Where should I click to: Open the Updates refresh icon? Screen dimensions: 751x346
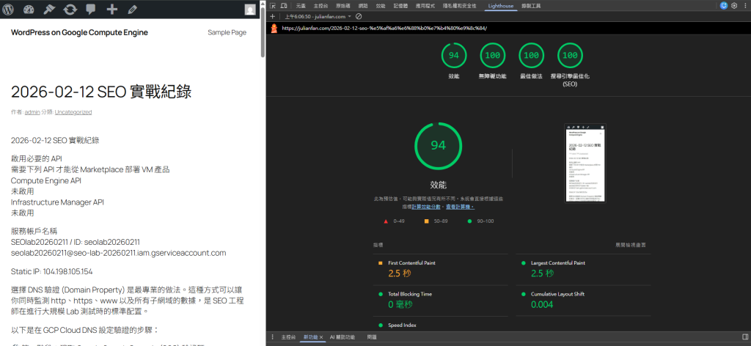click(x=70, y=10)
